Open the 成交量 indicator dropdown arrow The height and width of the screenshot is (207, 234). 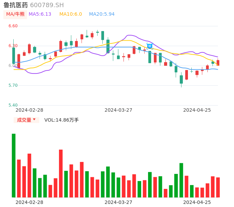coord(34,120)
